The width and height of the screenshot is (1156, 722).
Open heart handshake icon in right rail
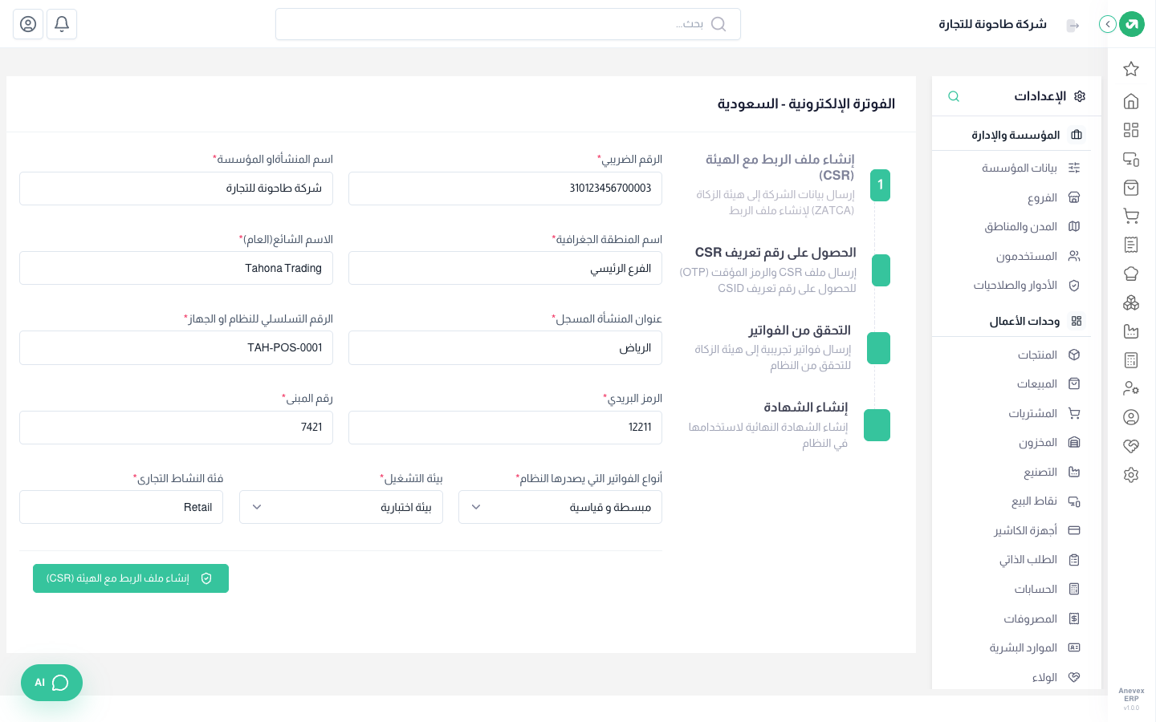click(x=1131, y=446)
